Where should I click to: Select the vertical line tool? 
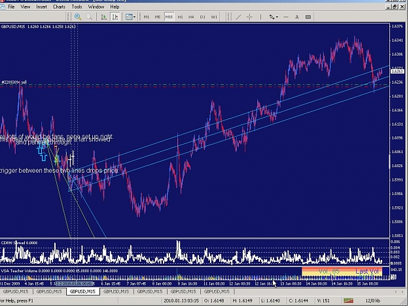click(260, 17)
